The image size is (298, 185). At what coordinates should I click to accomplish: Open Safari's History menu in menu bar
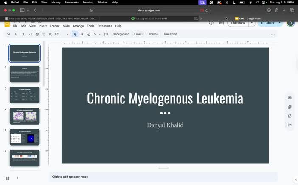tap(56, 3)
